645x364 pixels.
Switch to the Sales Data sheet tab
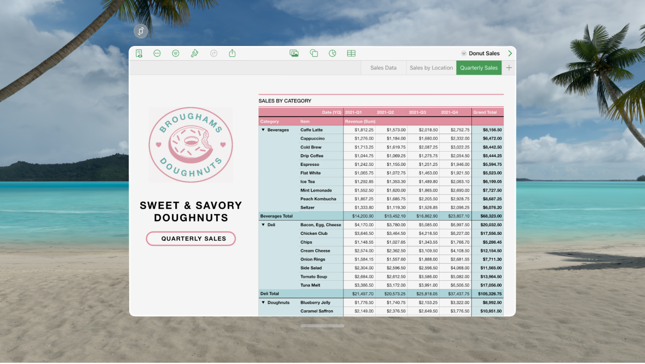point(383,68)
